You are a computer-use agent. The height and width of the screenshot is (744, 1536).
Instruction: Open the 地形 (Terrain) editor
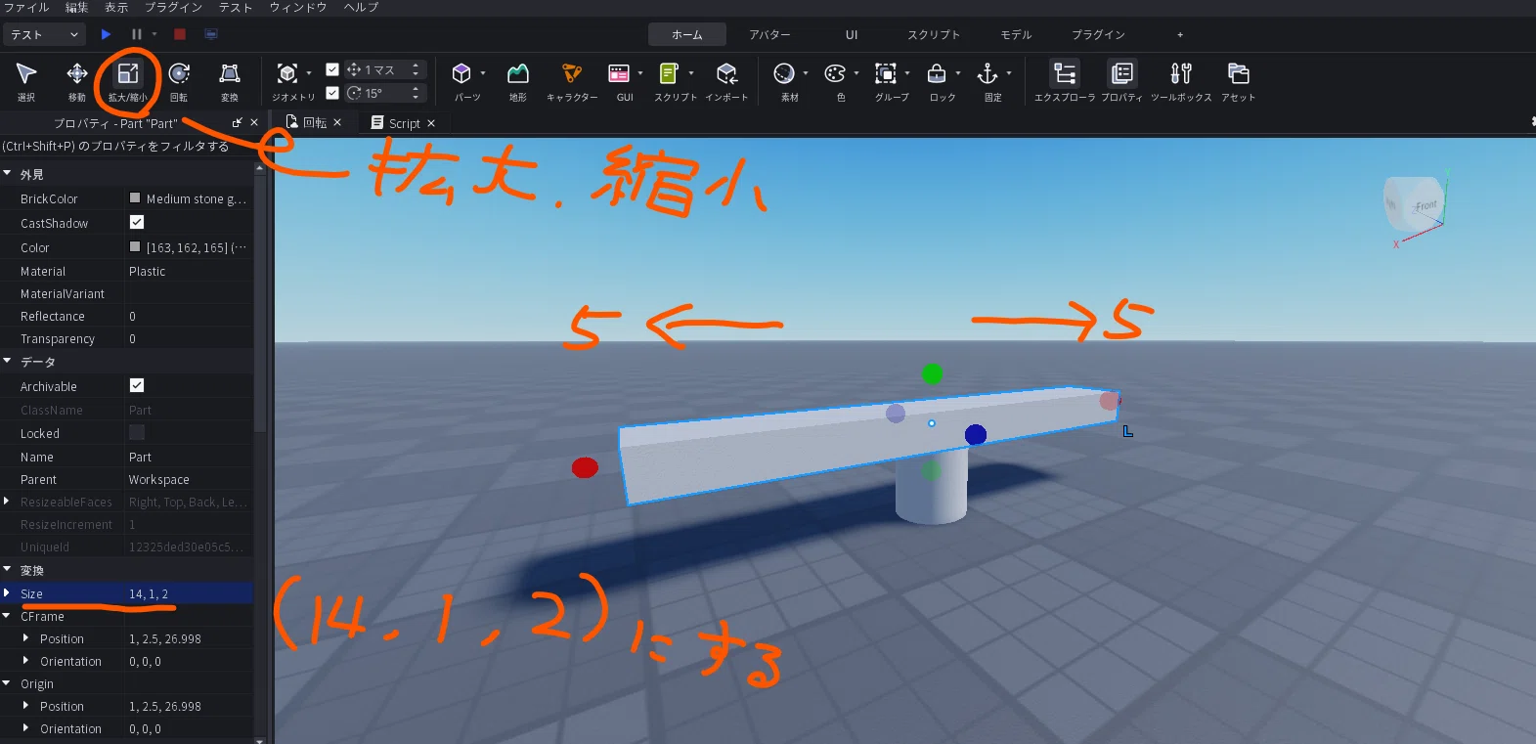click(518, 81)
